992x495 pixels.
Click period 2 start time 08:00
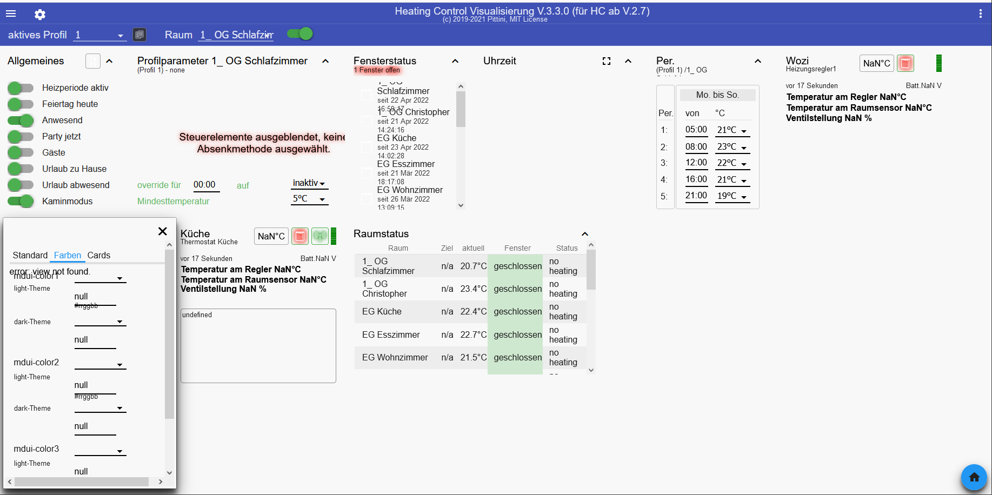696,146
